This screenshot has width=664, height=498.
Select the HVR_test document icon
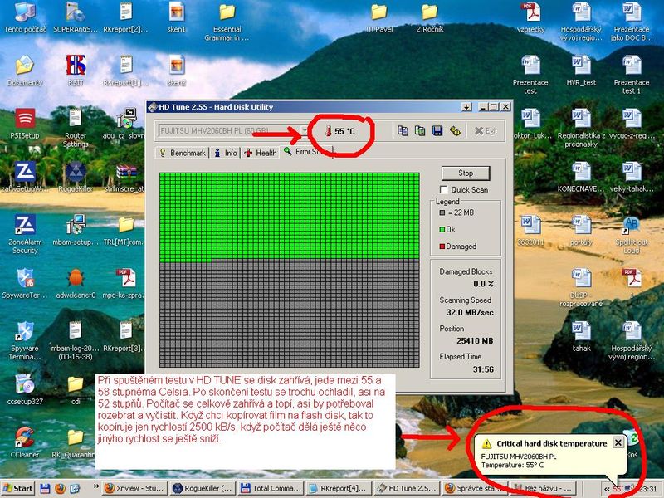(581, 71)
